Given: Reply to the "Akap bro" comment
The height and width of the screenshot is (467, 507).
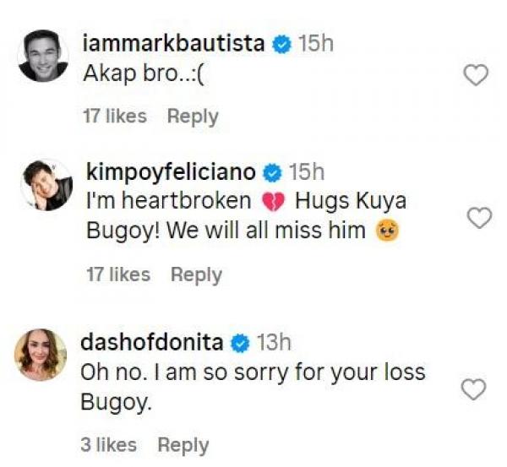Looking at the screenshot, I should click(193, 117).
